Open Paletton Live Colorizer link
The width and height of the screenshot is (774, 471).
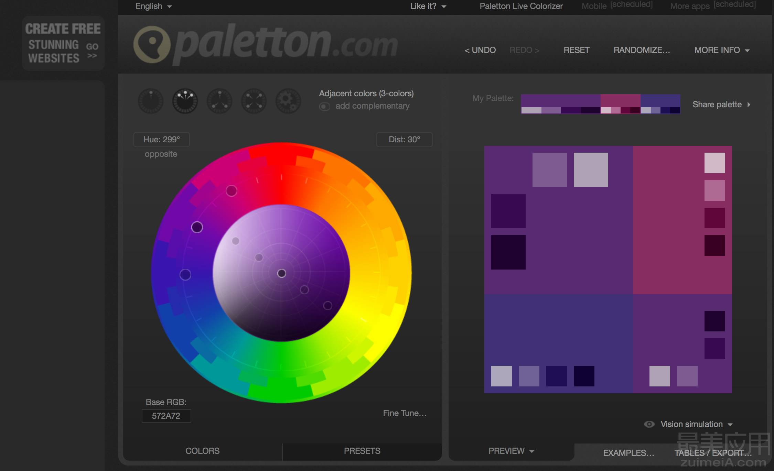(521, 6)
